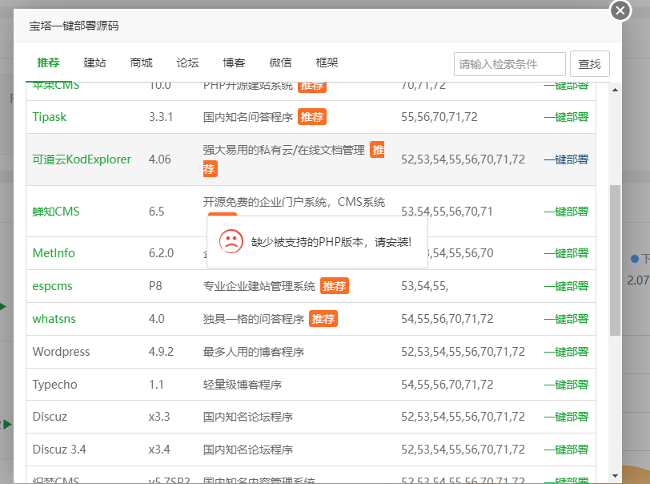Deploy MetInfo with 一键部署
650x484 pixels.
(566, 253)
